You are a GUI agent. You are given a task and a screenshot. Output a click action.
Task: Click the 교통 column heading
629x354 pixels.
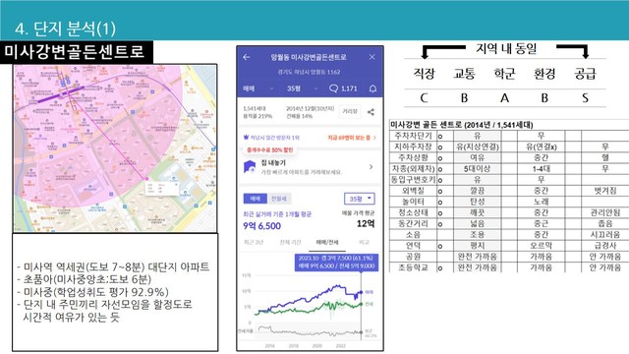464,74
